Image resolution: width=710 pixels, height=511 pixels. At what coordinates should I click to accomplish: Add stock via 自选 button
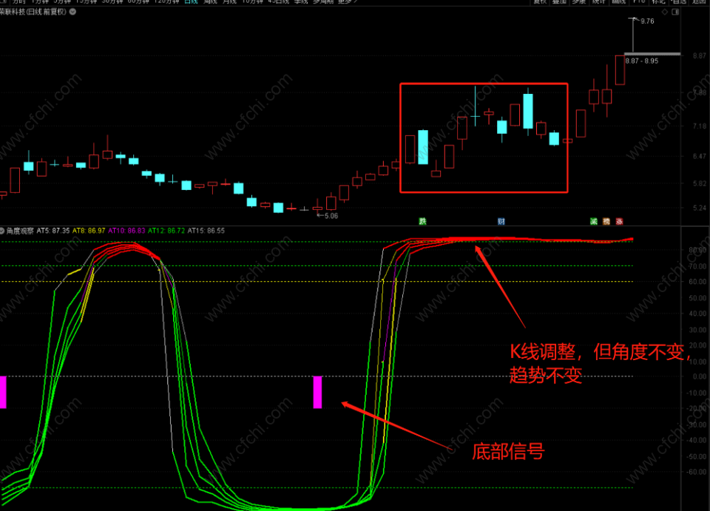click(679, 1)
